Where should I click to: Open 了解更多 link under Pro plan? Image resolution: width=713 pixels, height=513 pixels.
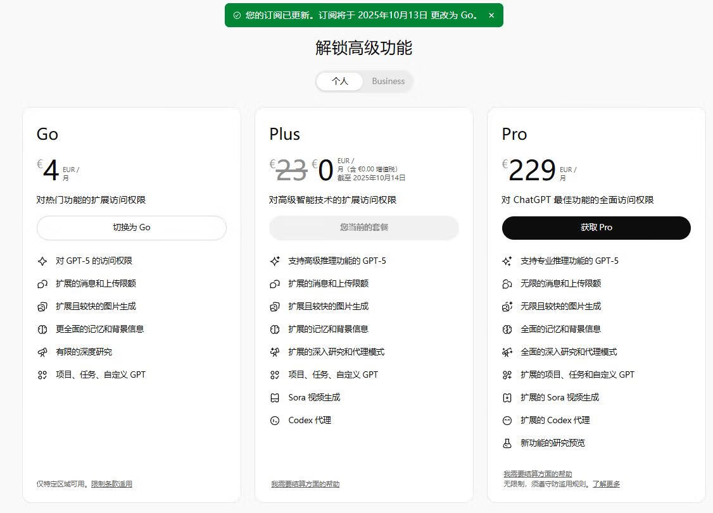(x=606, y=484)
